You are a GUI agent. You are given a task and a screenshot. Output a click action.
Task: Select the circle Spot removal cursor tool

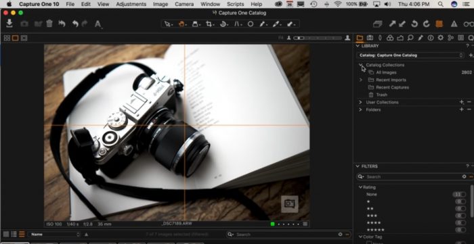(251, 24)
